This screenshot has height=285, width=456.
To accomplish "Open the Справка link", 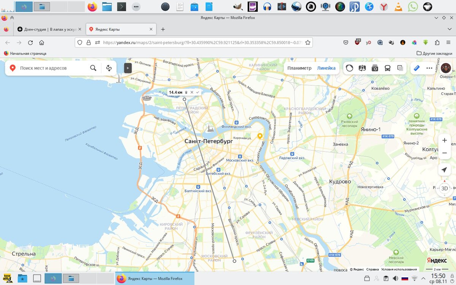I will [372, 269].
